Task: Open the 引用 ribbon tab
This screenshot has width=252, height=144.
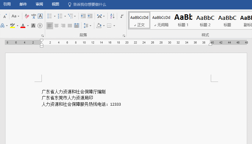Action: (7, 4)
